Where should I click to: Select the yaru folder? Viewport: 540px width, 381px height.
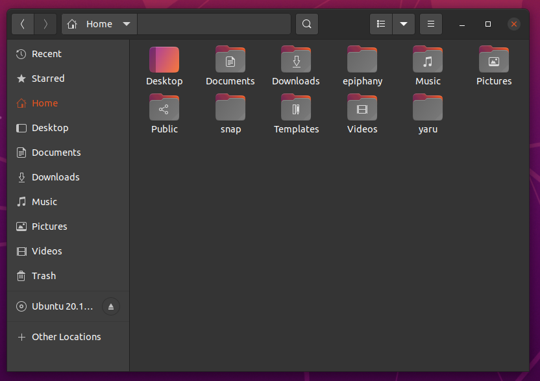pos(428,114)
